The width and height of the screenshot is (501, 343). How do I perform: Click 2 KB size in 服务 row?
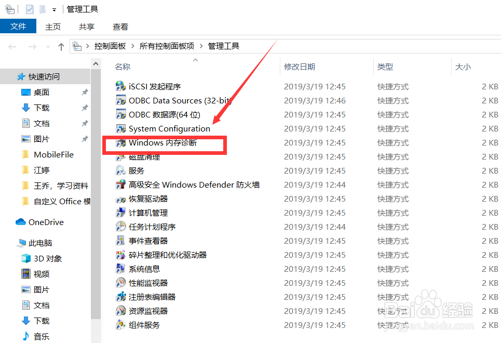coord(490,171)
